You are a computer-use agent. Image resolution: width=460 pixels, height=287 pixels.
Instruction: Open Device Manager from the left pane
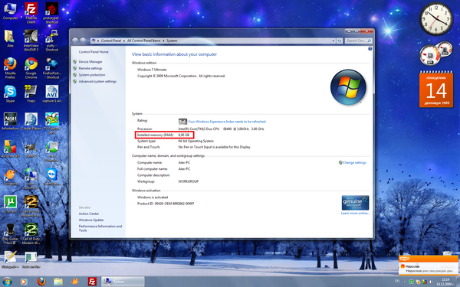pyautogui.click(x=90, y=62)
